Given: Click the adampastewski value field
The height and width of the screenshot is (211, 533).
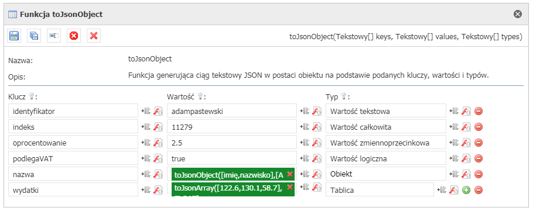Looking at the screenshot, I should tap(232, 111).
